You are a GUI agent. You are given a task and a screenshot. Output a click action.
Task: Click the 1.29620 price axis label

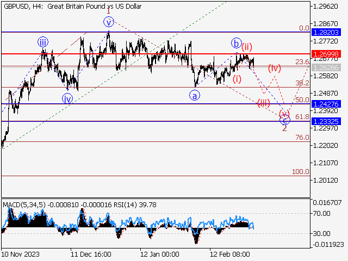[325, 6]
